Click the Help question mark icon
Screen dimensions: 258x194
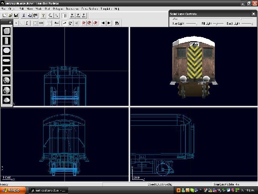click(43, 15)
